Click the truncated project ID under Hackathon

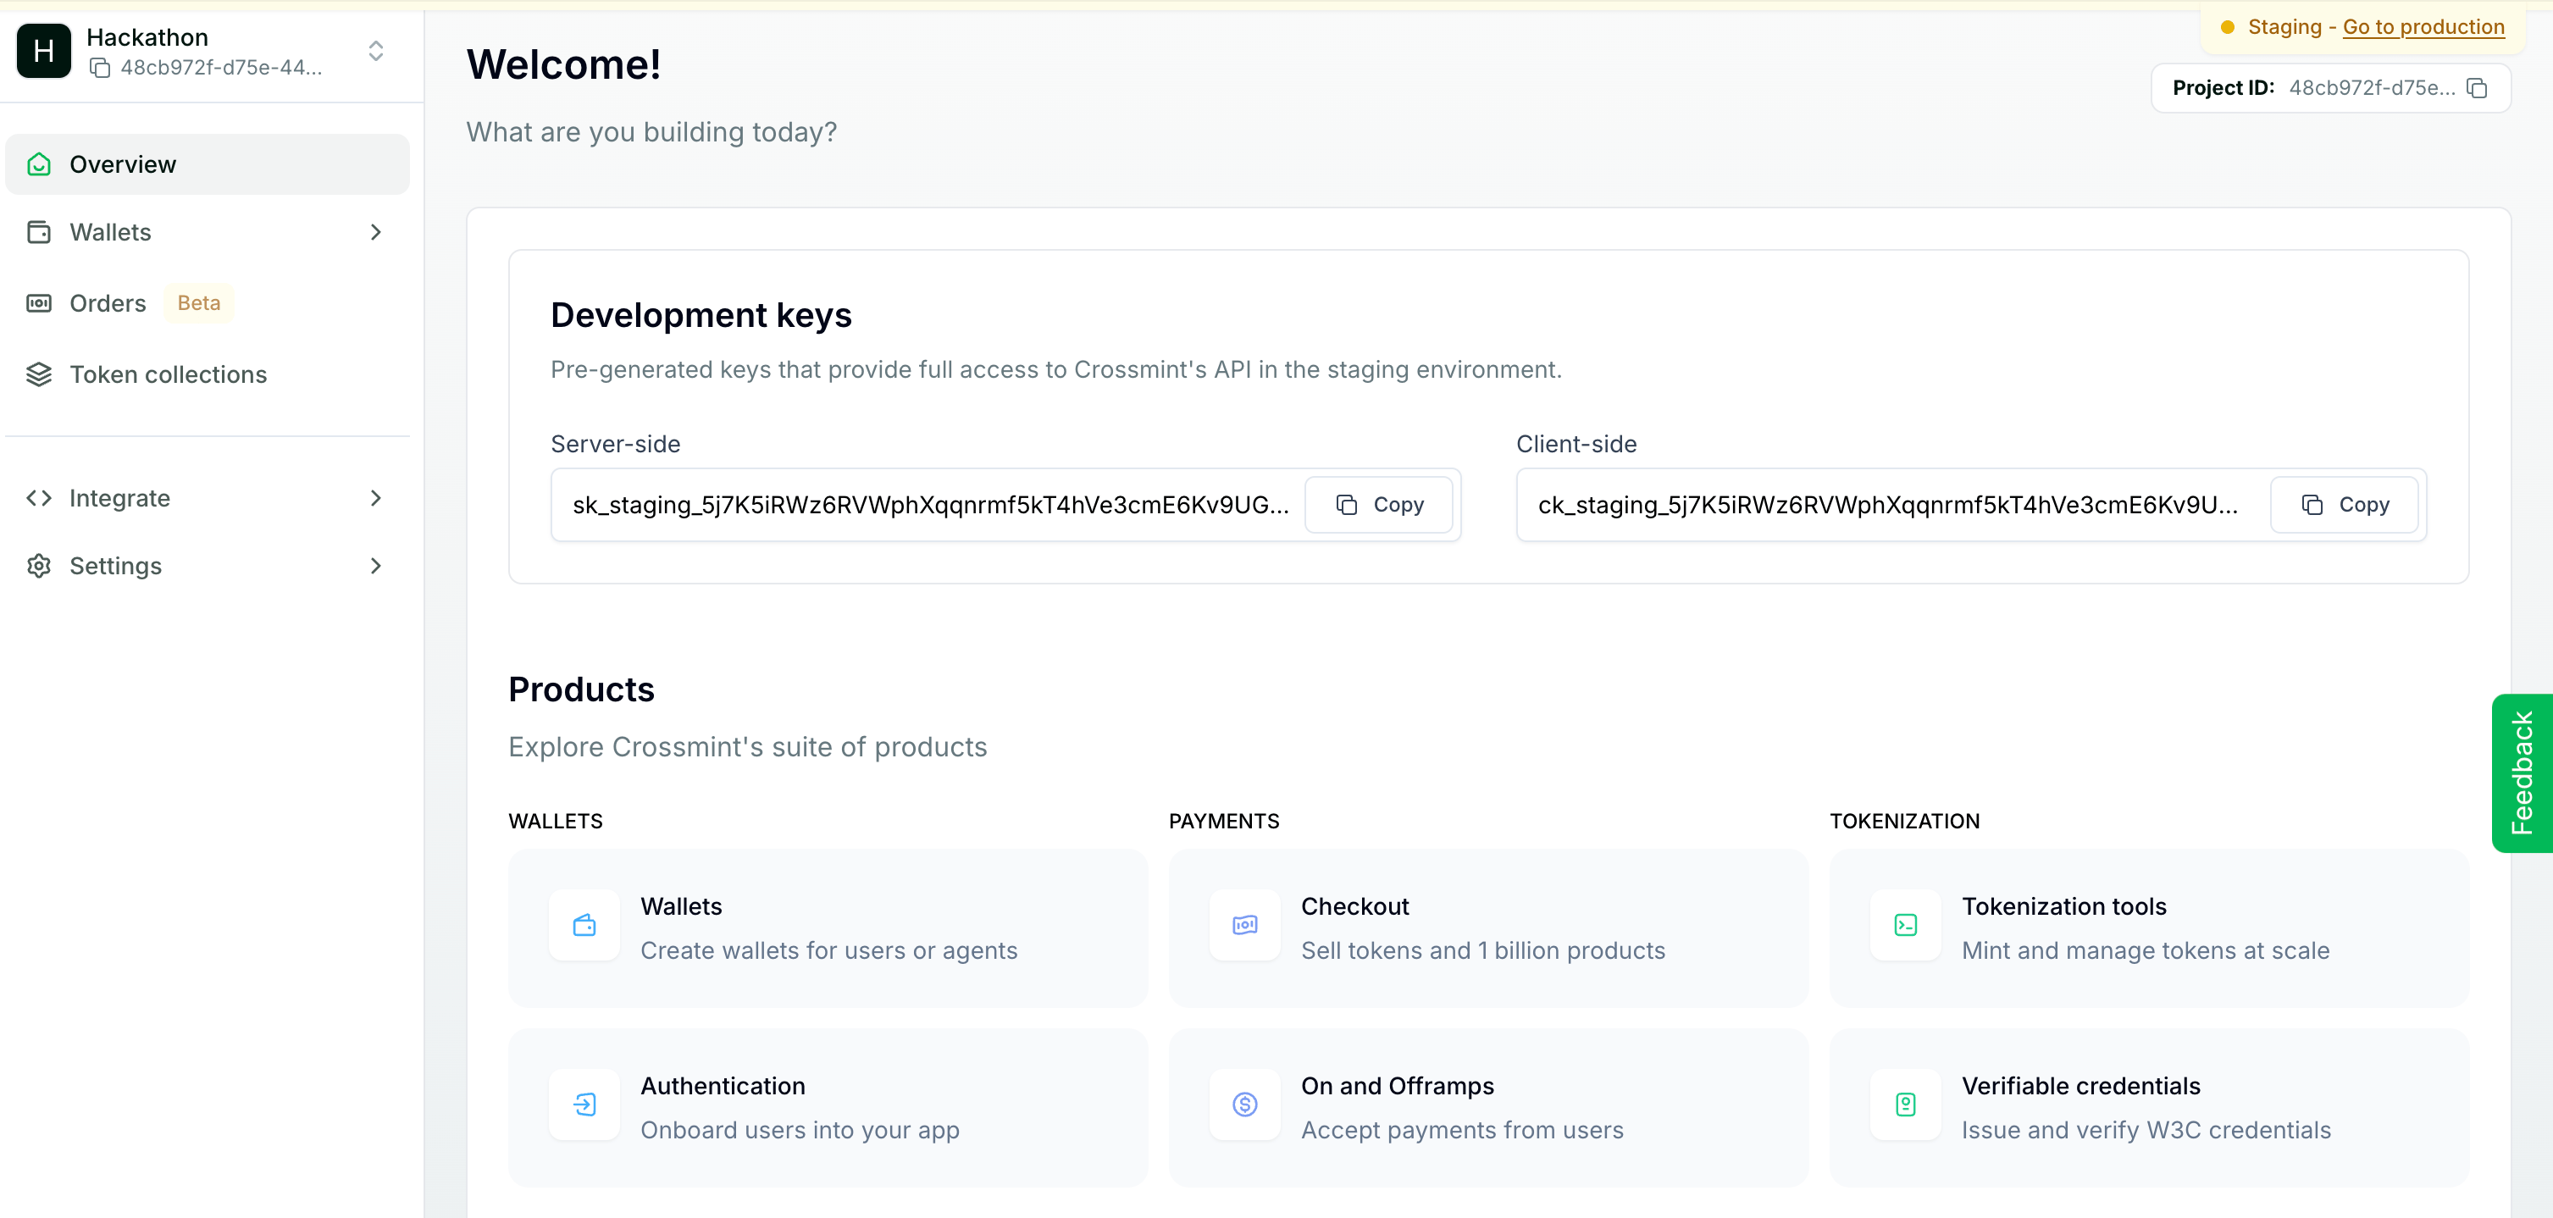coord(221,69)
